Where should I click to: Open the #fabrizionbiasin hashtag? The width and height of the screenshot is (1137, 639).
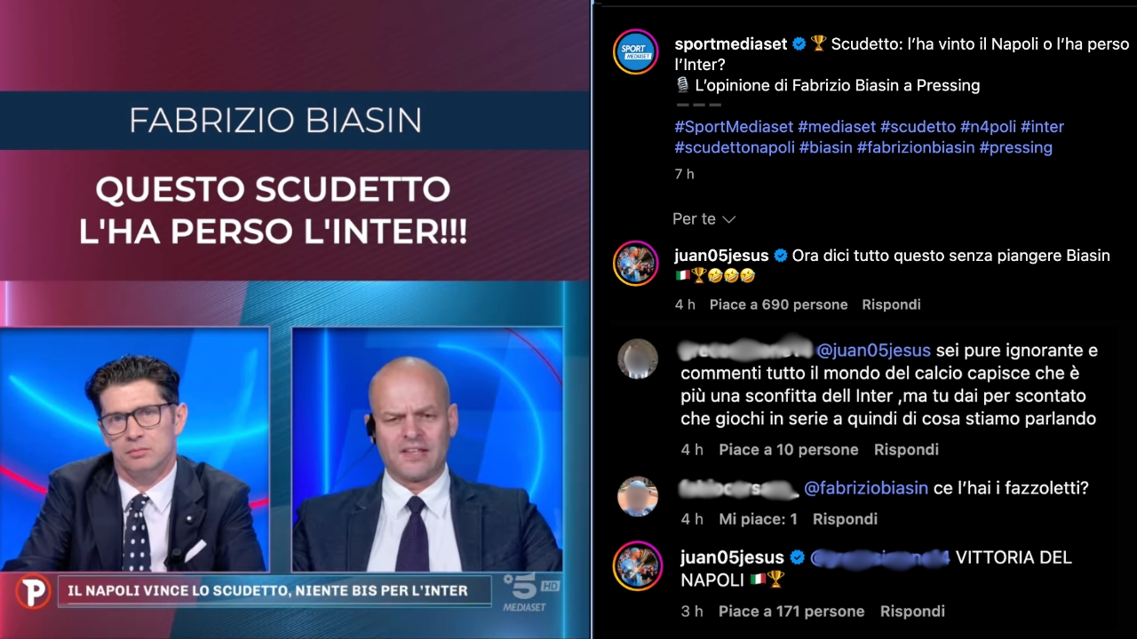coord(916,147)
